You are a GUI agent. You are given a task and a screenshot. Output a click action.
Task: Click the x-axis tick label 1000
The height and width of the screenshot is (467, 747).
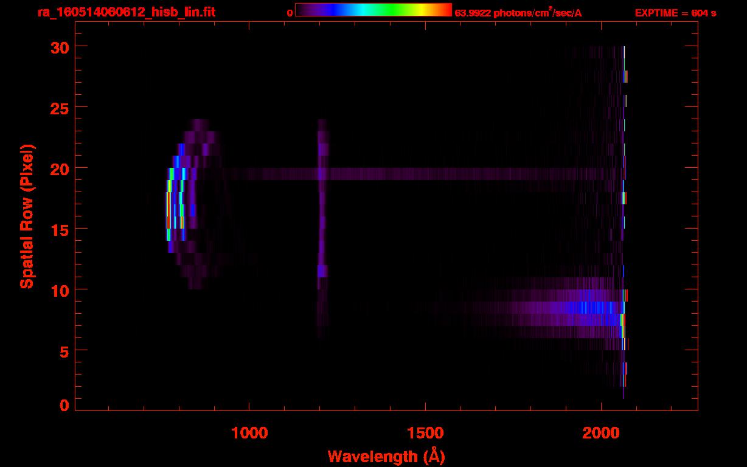pos(249,433)
